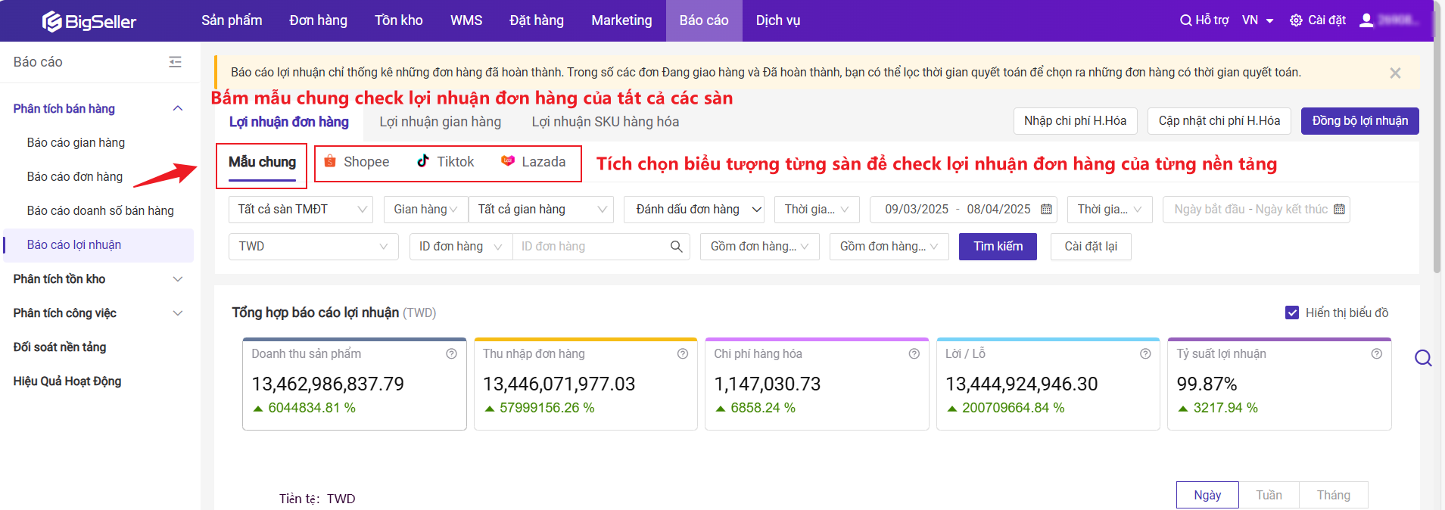Open the user account profile icon
1445x510 pixels.
(x=1366, y=20)
